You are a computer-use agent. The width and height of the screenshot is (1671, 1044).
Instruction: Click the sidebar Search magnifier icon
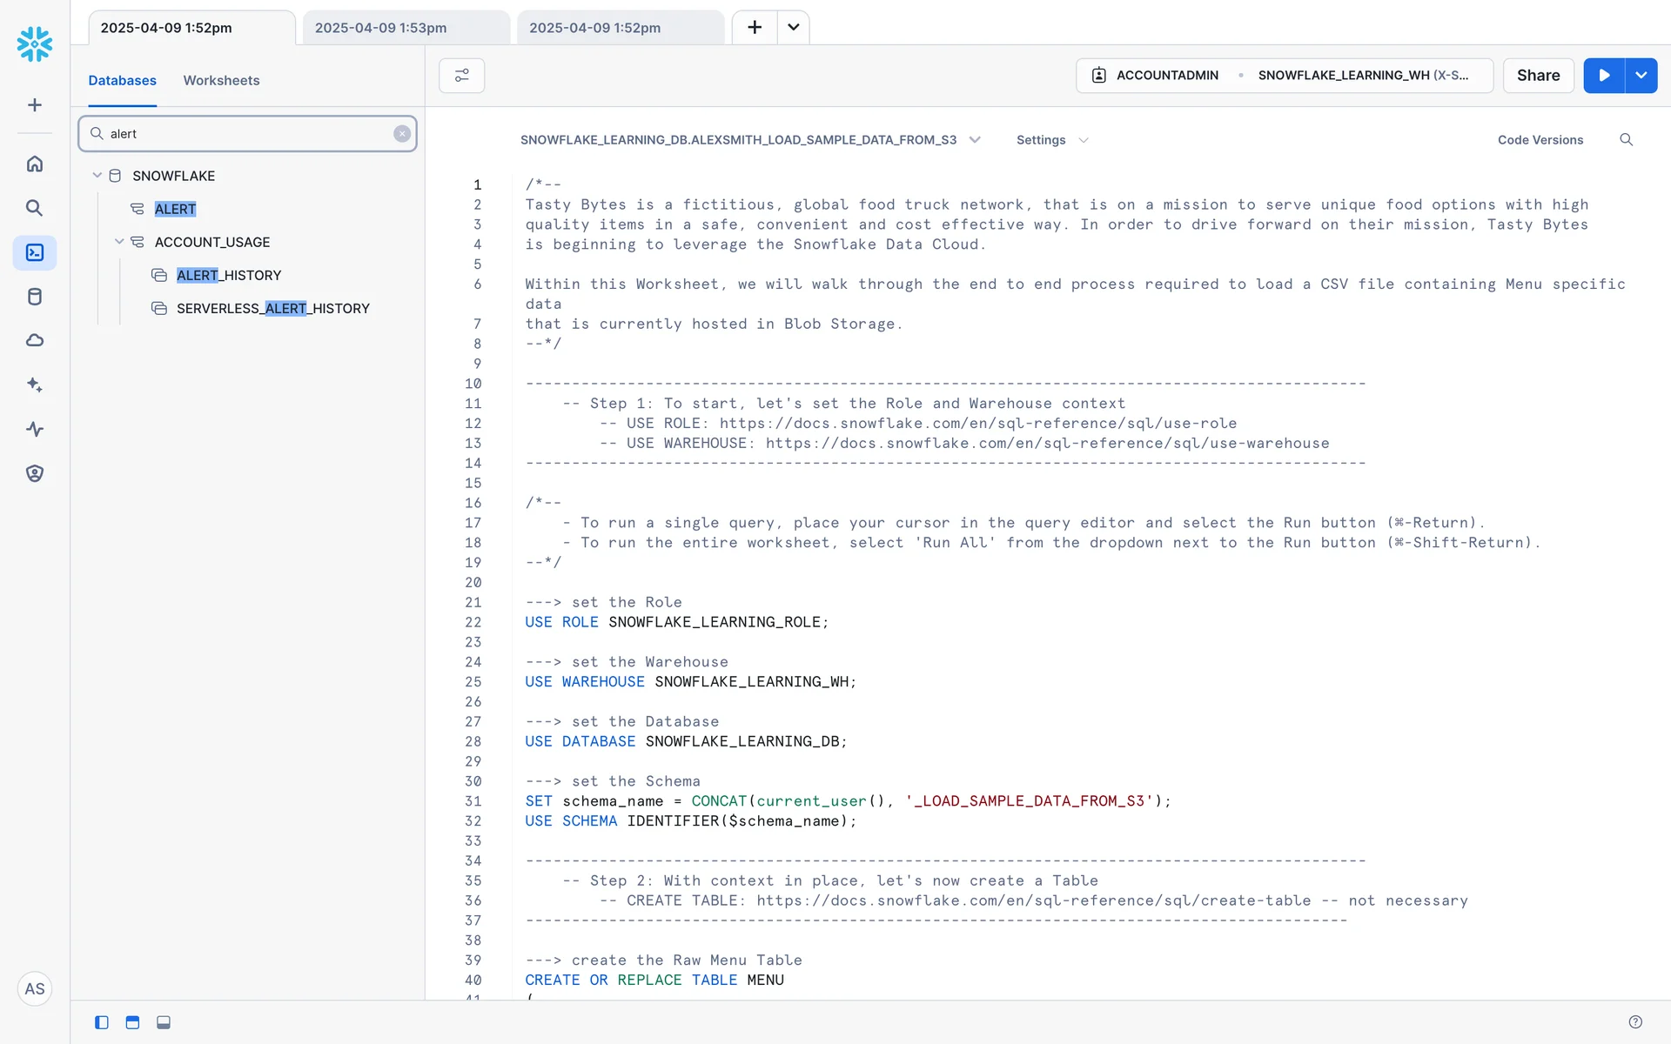pyautogui.click(x=35, y=208)
